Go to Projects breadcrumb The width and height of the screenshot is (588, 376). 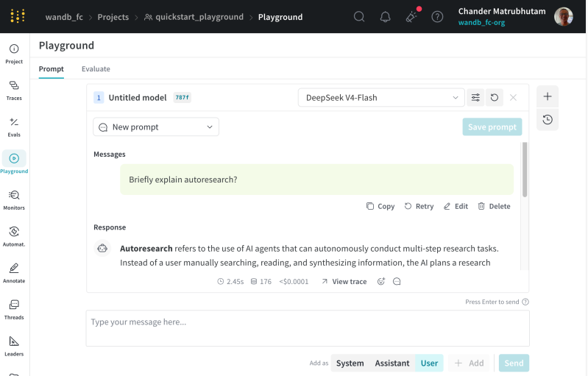pyautogui.click(x=113, y=17)
